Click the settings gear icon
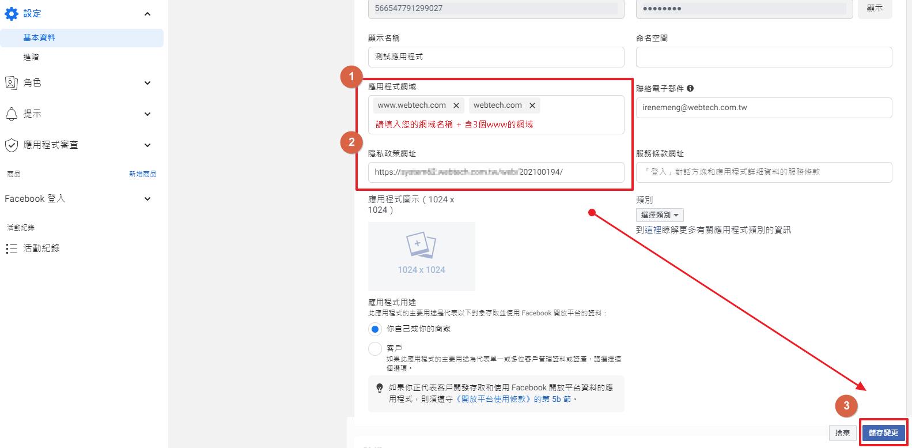 click(12, 14)
